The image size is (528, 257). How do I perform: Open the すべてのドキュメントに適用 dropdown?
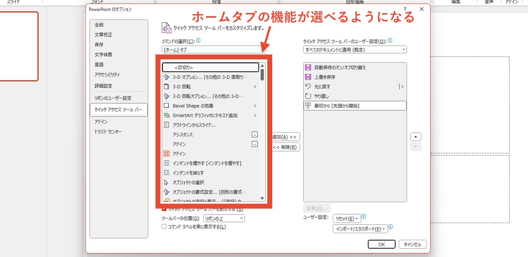click(x=355, y=49)
